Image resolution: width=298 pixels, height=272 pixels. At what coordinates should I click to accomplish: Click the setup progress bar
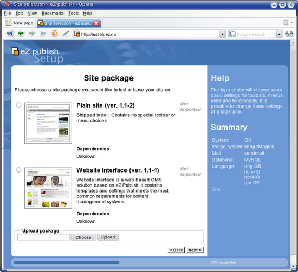tap(150, 262)
